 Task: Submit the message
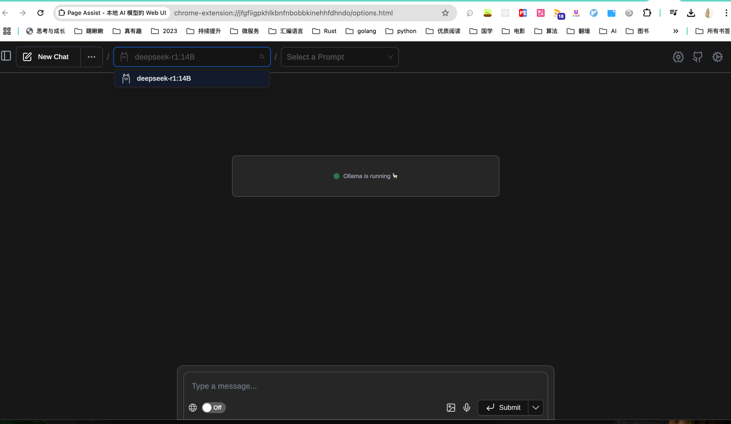503,407
